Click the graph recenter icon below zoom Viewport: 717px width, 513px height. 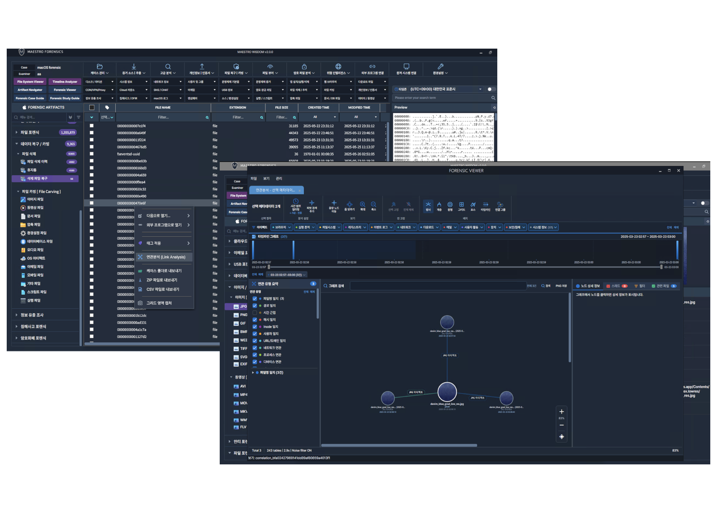[x=561, y=437]
